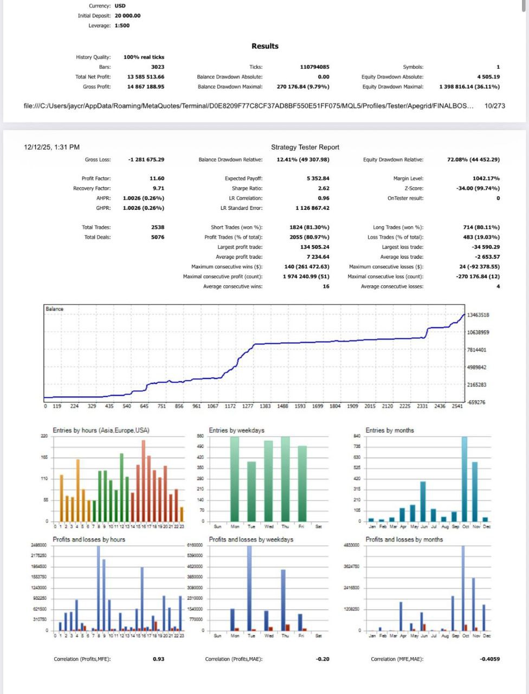Image resolution: width=529 pixels, height=694 pixels.
Task: Select the Results section heading
Action: coord(264,46)
